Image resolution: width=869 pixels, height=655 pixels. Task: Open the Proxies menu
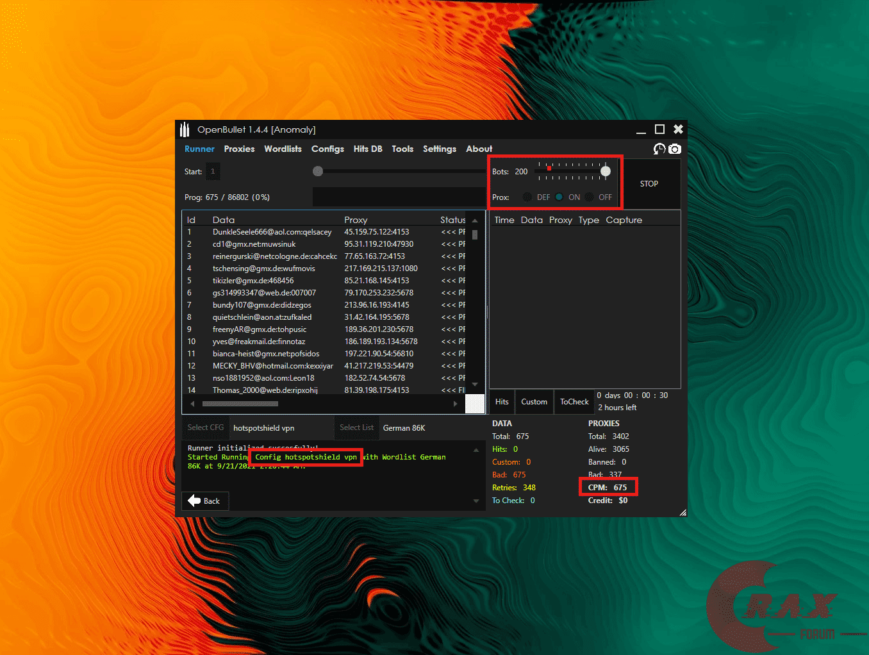coord(239,149)
